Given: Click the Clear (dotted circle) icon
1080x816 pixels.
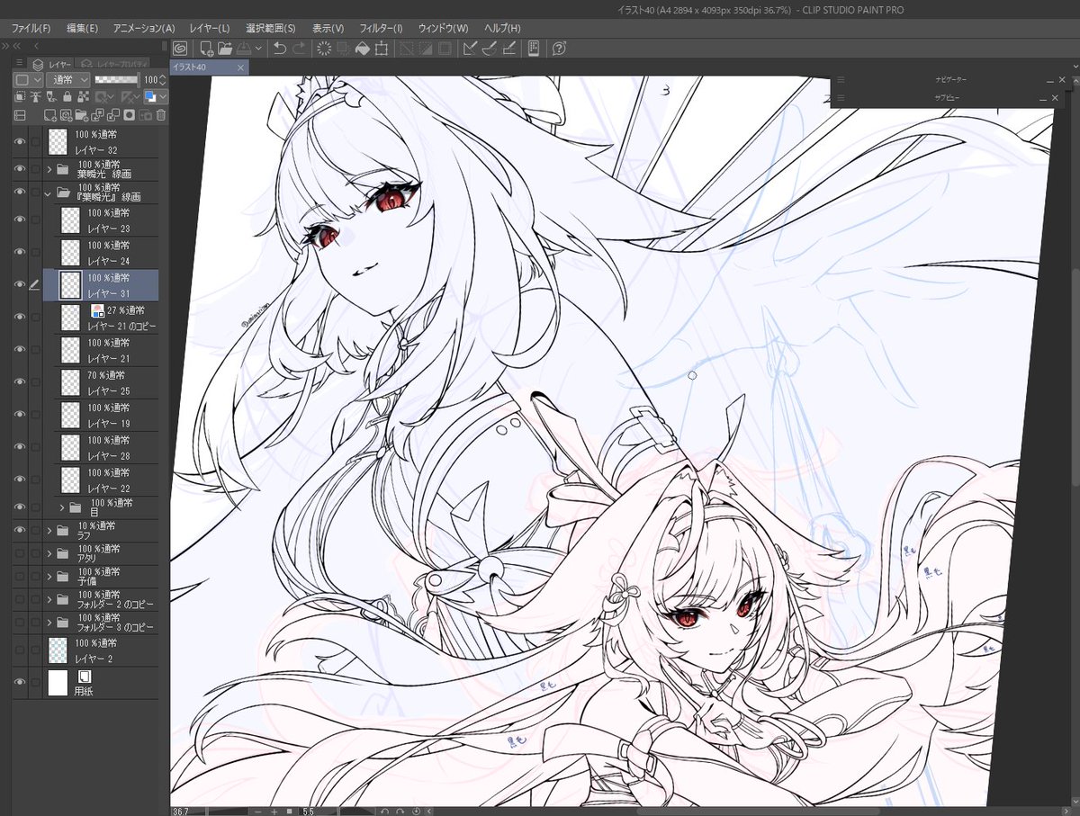Looking at the screenshot, I should (x=324, y=49).
